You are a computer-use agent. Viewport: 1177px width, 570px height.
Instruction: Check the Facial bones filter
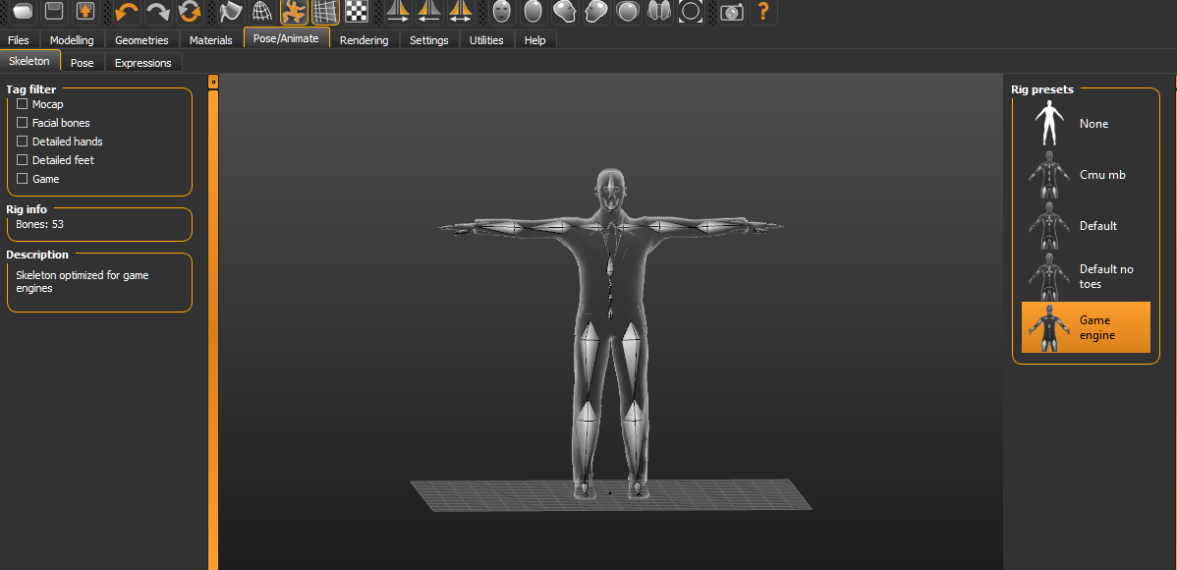(x=22, y=122)
